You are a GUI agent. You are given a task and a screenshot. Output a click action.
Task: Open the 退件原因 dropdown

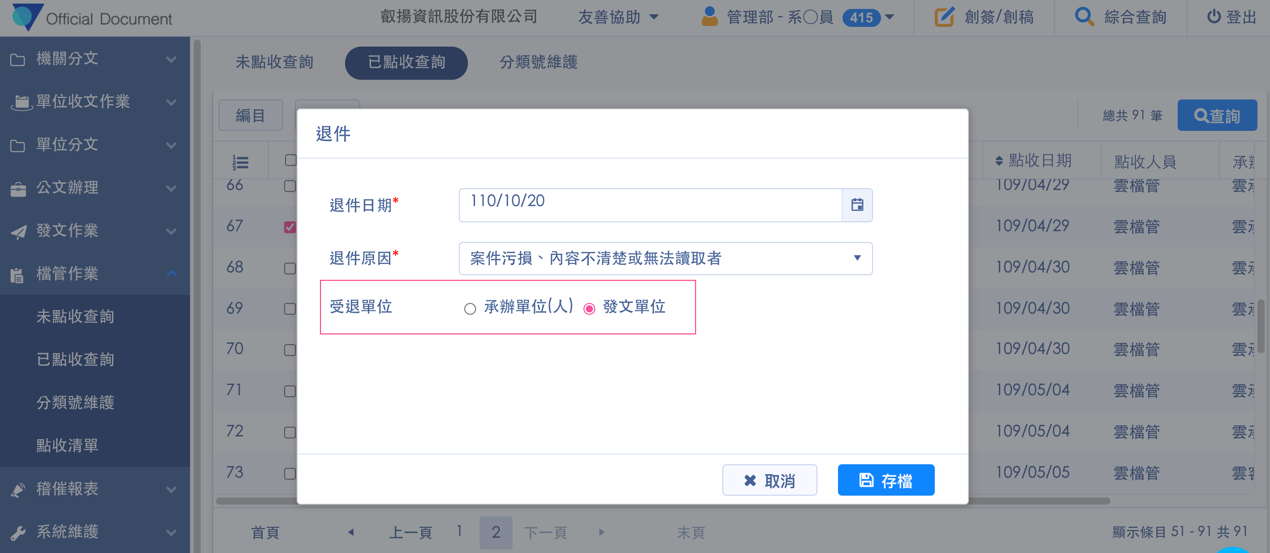[x=665, y=258]
